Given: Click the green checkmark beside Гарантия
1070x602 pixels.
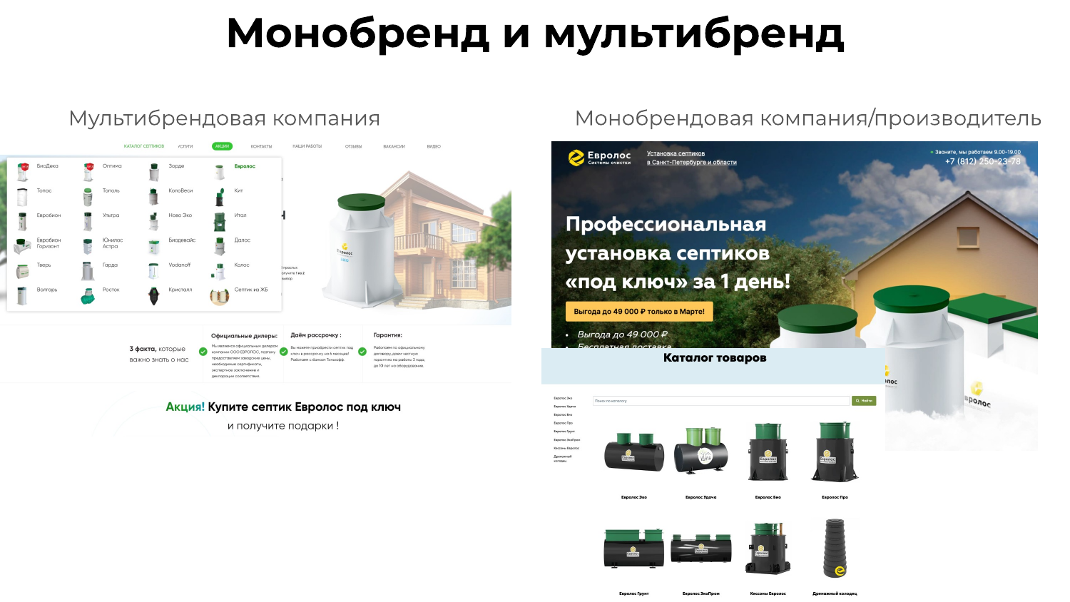Looking at the screenshot, I should click(362, 352).
